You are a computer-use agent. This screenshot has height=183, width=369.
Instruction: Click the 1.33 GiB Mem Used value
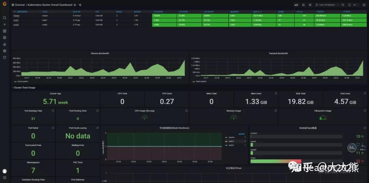(x=256, y=102)
